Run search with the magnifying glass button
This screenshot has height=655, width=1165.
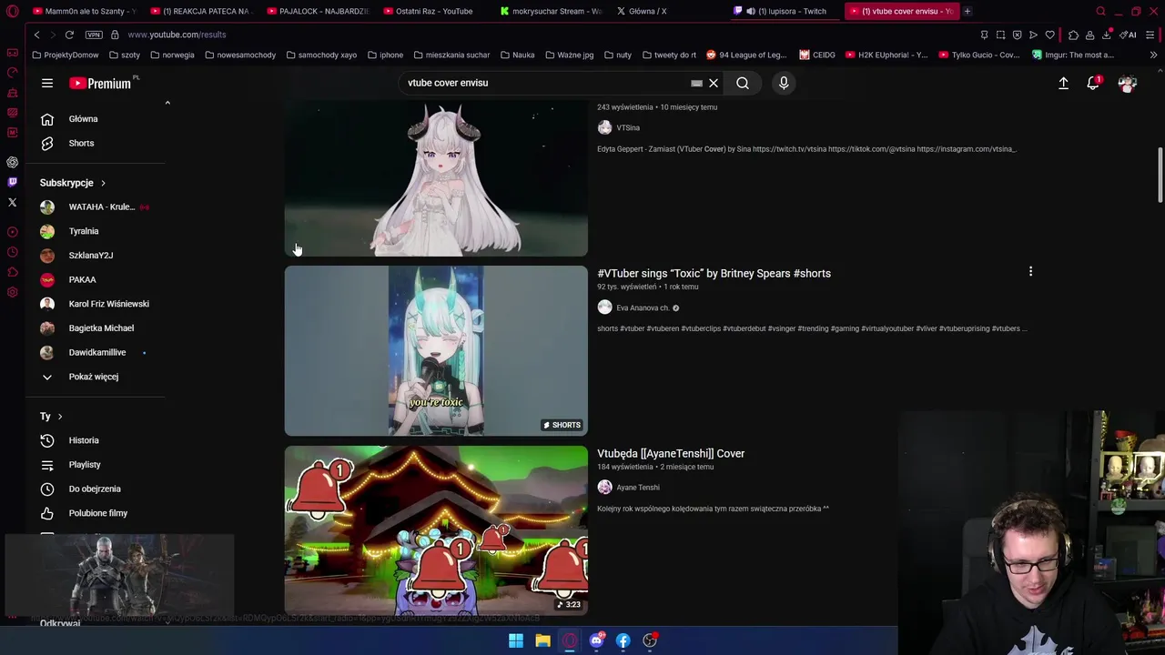[x=743, y=83]
